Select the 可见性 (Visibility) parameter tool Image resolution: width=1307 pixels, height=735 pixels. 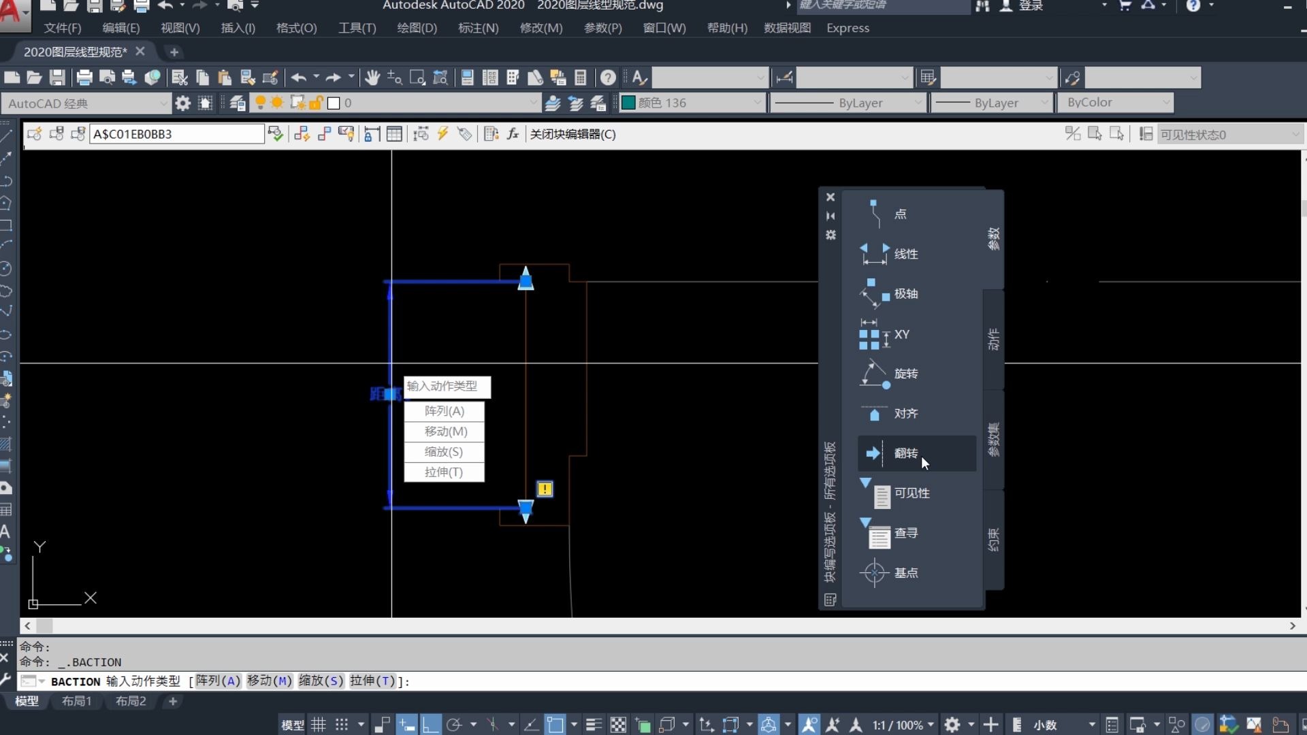click(916, 493)
